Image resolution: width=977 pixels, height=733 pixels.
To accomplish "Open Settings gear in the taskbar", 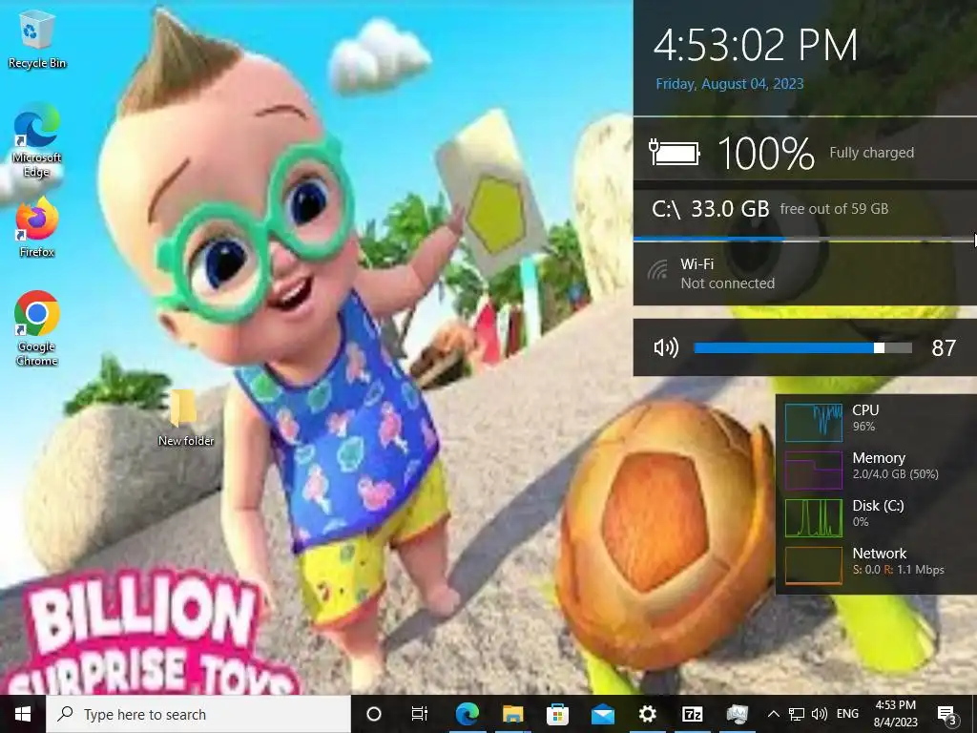I will 648,714.
